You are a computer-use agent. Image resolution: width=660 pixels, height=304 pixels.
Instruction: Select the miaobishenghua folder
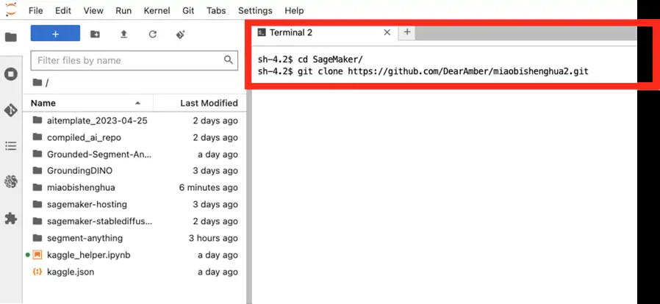point(81,187)
